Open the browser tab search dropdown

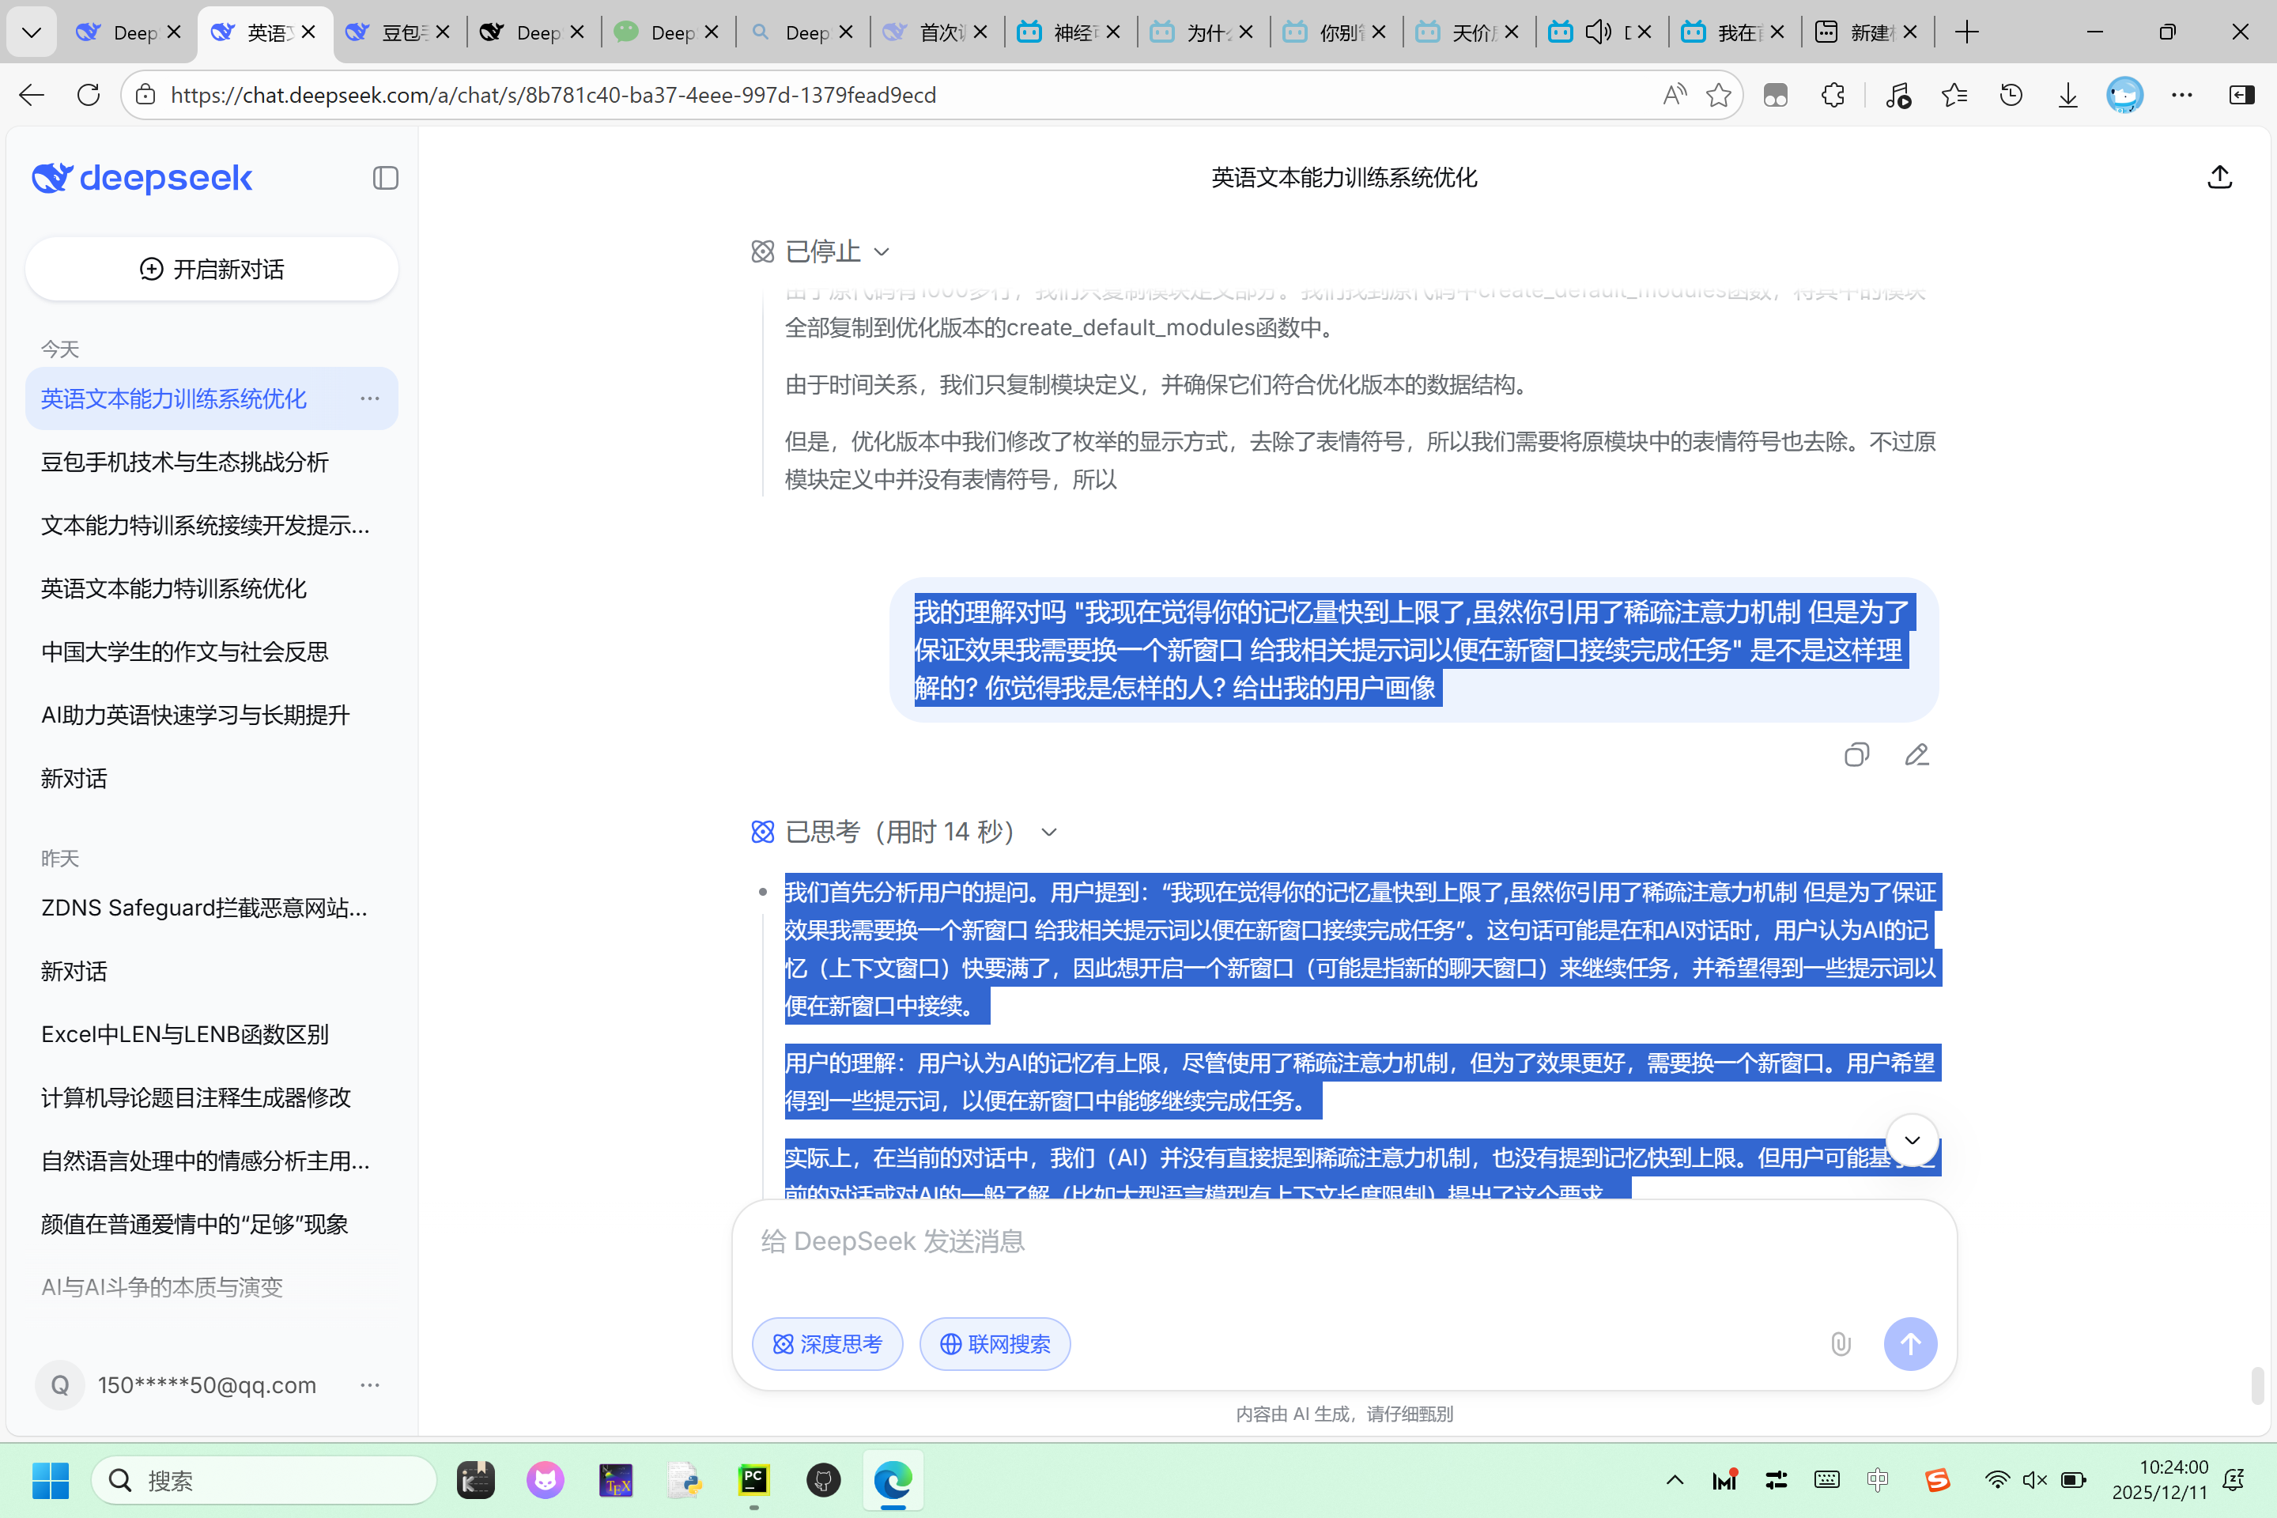pos(31,32)
